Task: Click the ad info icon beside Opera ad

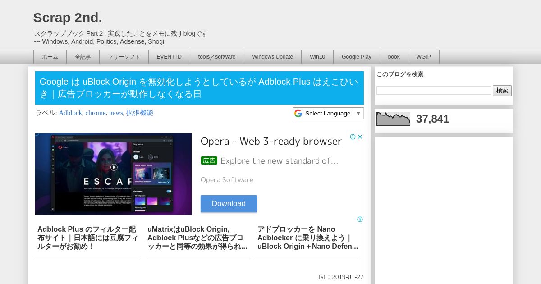Action: tap(353, 137)
